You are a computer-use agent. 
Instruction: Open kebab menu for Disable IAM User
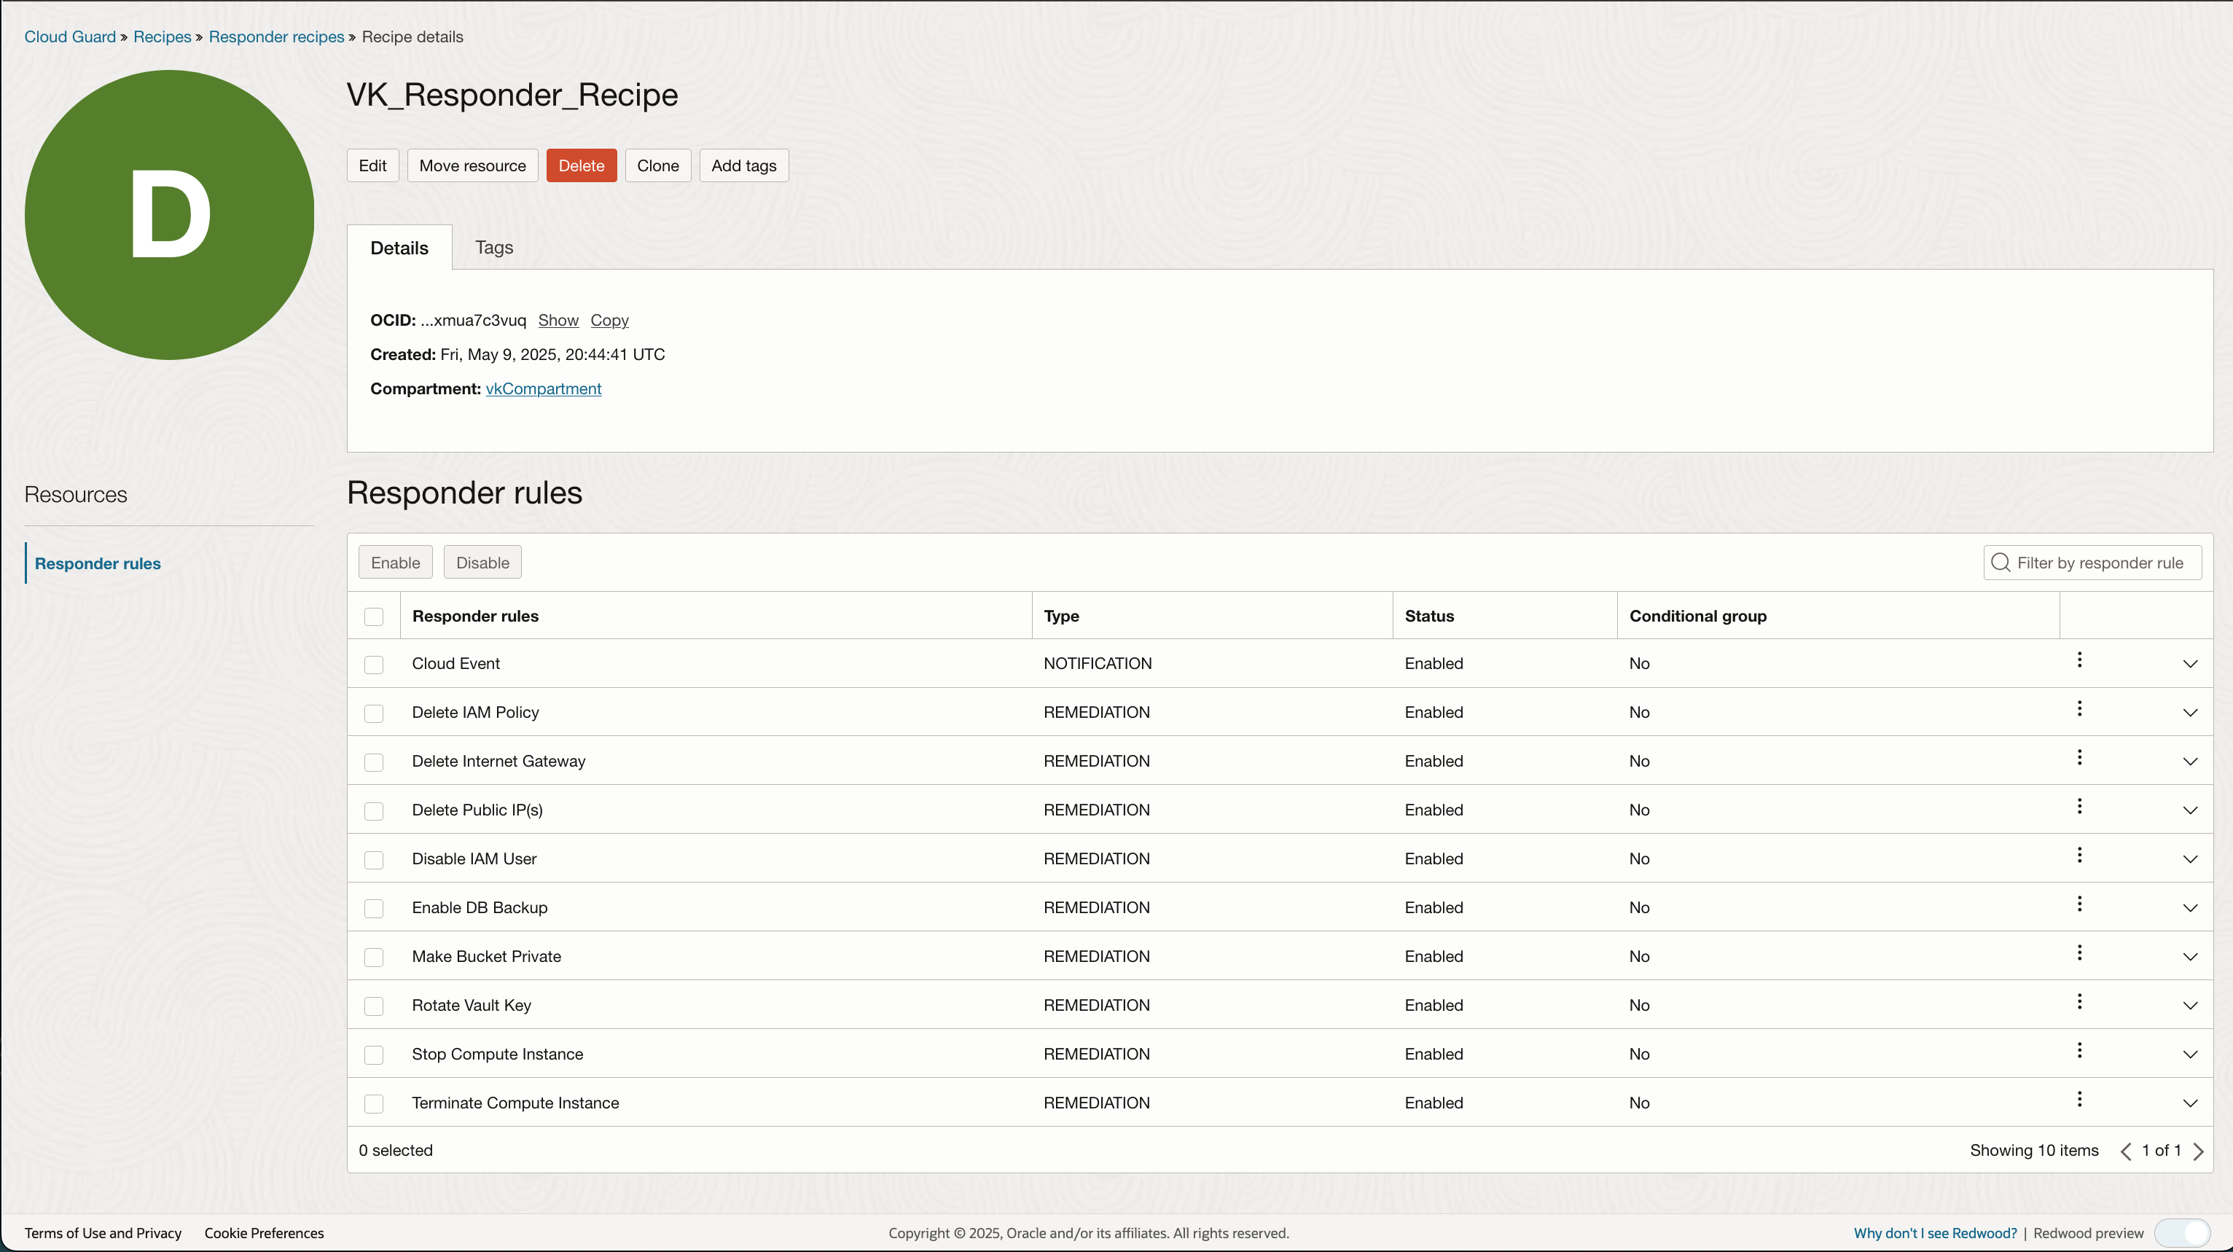pyautogui.click(x=2078, y=856)
